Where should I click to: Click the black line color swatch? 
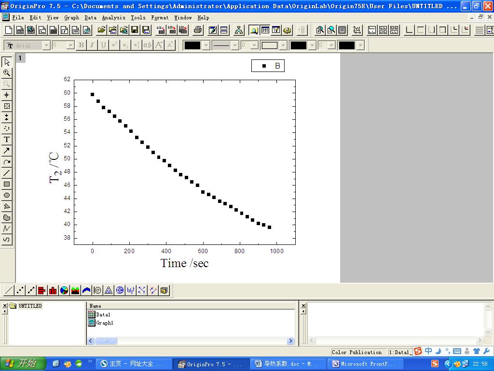192,45
